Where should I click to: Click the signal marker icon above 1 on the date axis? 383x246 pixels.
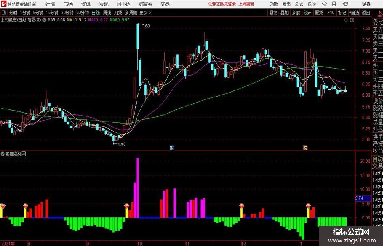tap(308, 206)
